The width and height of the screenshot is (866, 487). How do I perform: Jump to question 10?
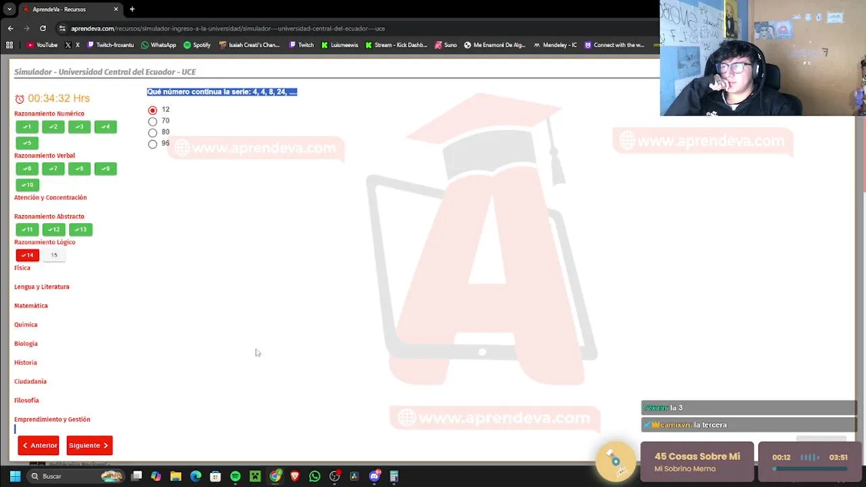click(x=27, y=185)
